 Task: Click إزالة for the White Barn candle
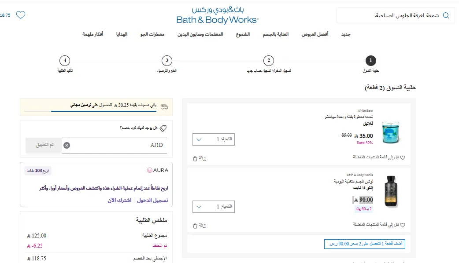pos(203,158)
